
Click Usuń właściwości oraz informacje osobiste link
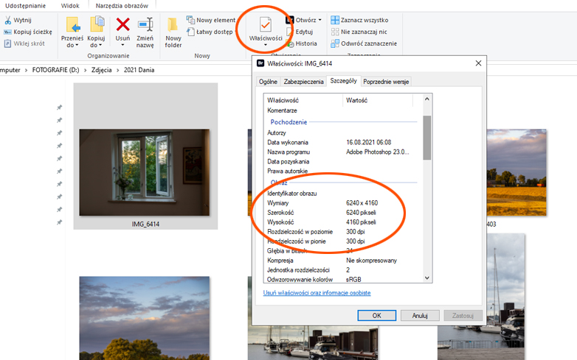click(x=317, y=292)
